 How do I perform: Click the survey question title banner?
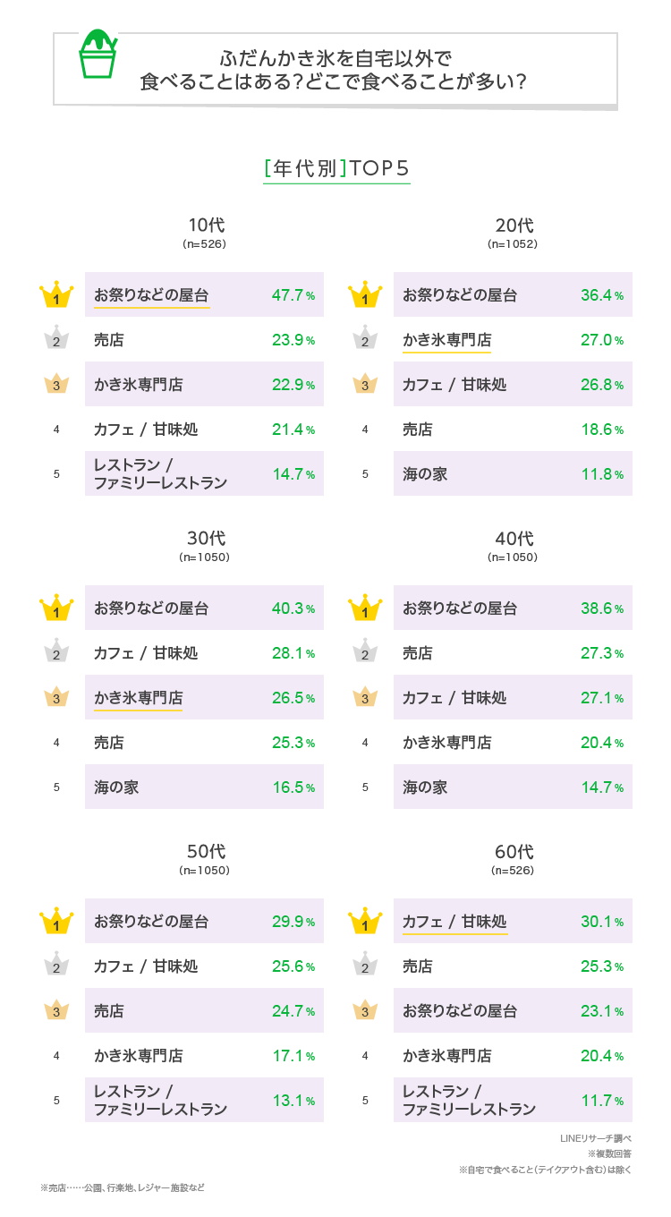coord(335,70)
